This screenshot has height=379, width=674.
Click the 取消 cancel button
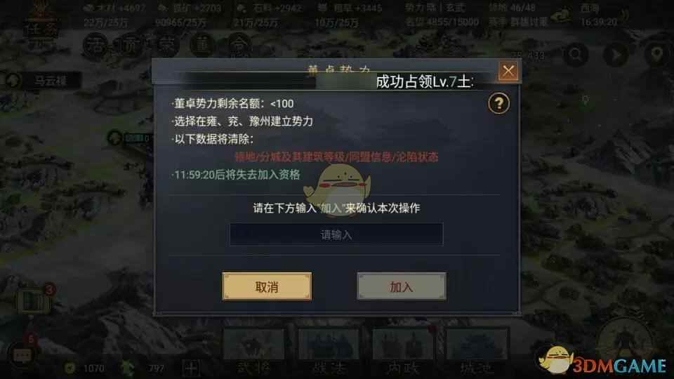[x=267, y=286]
